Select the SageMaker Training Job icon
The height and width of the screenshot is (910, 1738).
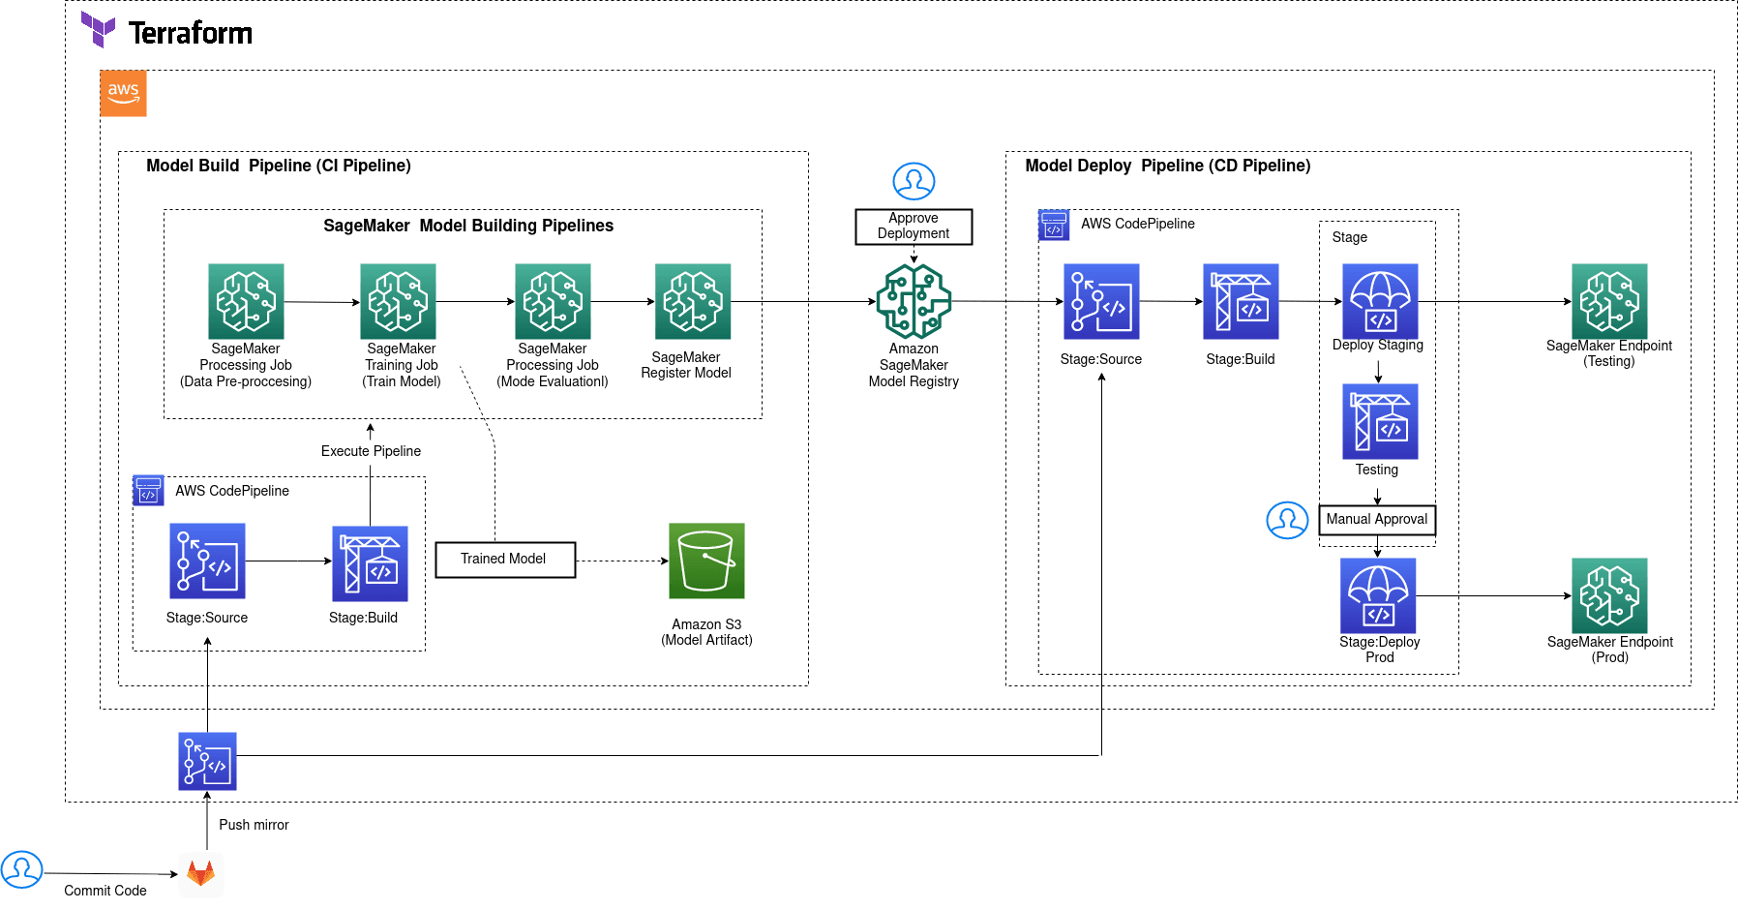pyautogui.click(x=398, y=301)
